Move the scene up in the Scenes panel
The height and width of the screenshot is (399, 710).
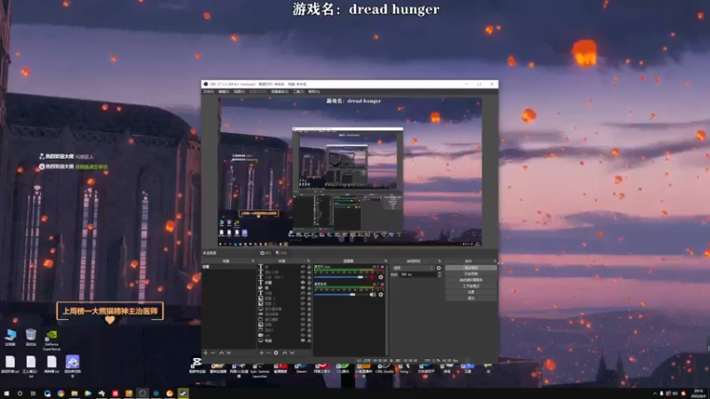221,353
